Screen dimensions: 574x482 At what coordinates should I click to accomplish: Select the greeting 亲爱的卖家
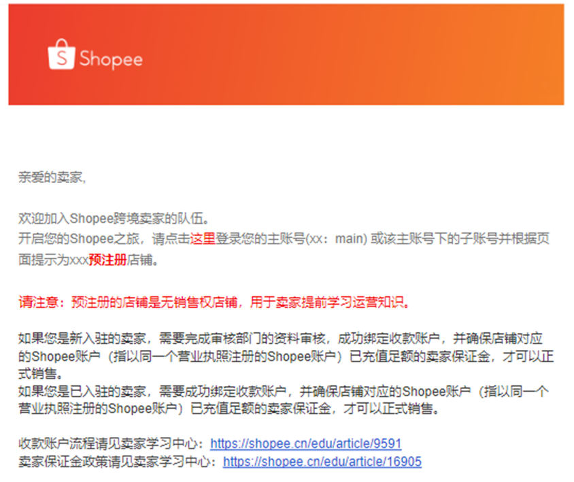point(52,177)
